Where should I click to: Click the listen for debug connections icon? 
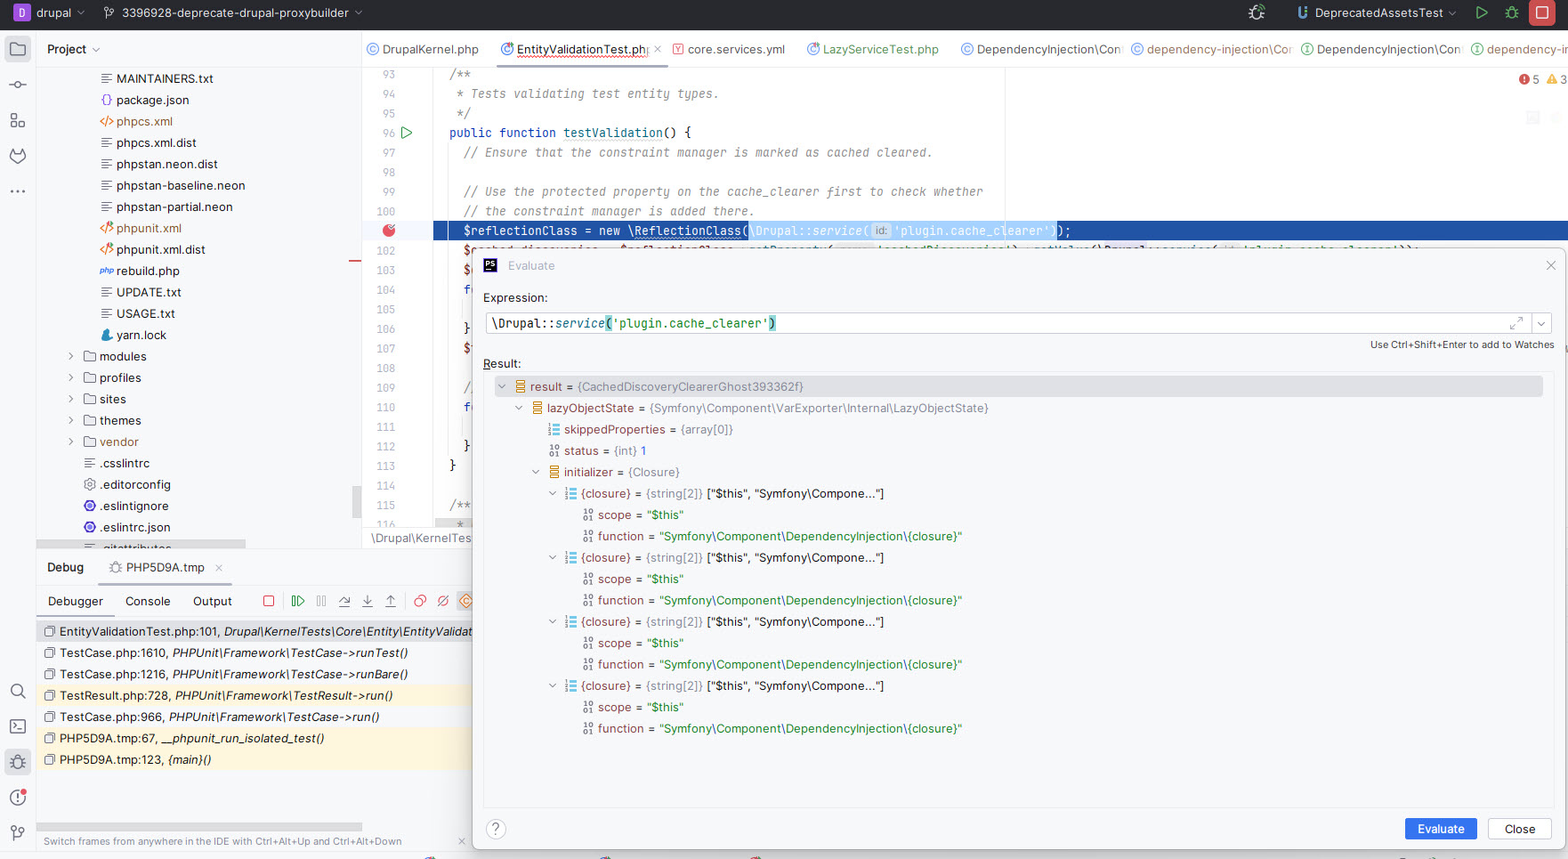click(1257, 12)
